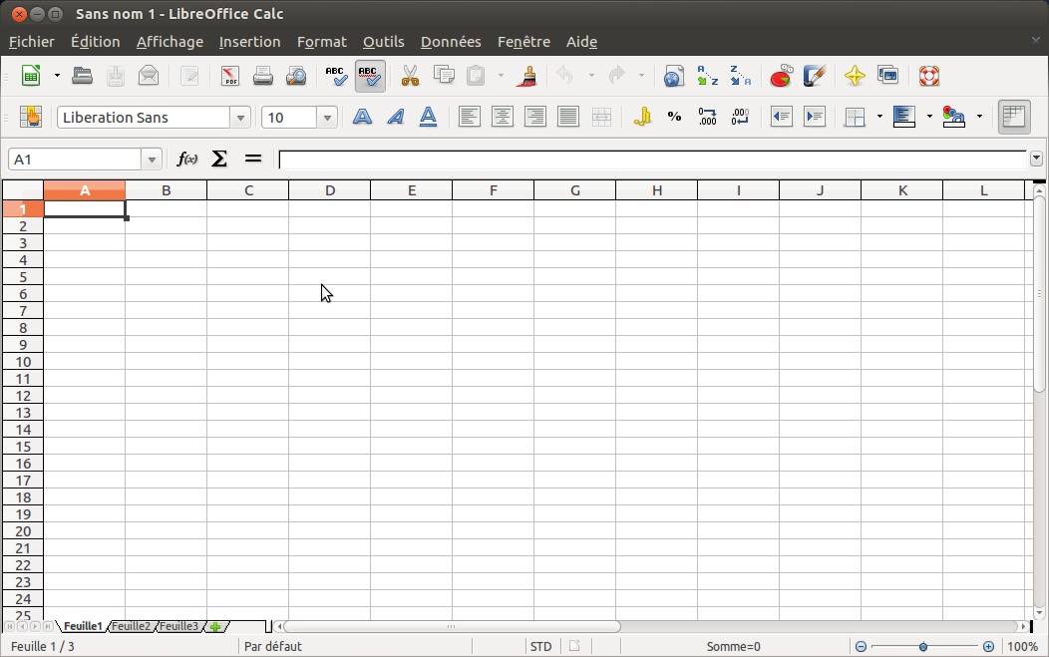Export directly as PDF
This screenshot has height=657, width=1049.
pyautogui.click(x=230, y=76)
